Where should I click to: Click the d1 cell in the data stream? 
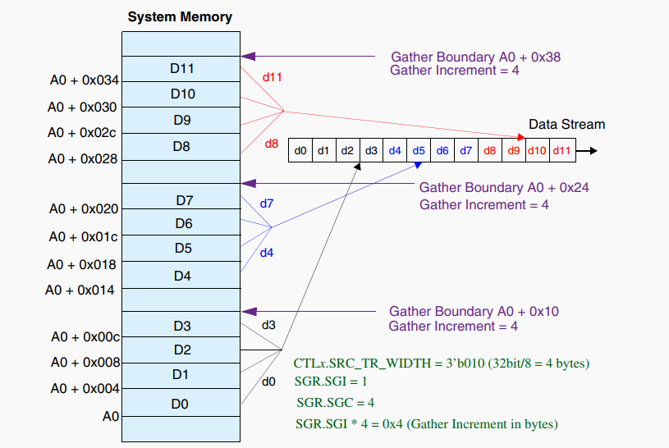click(x=324, y=150)
